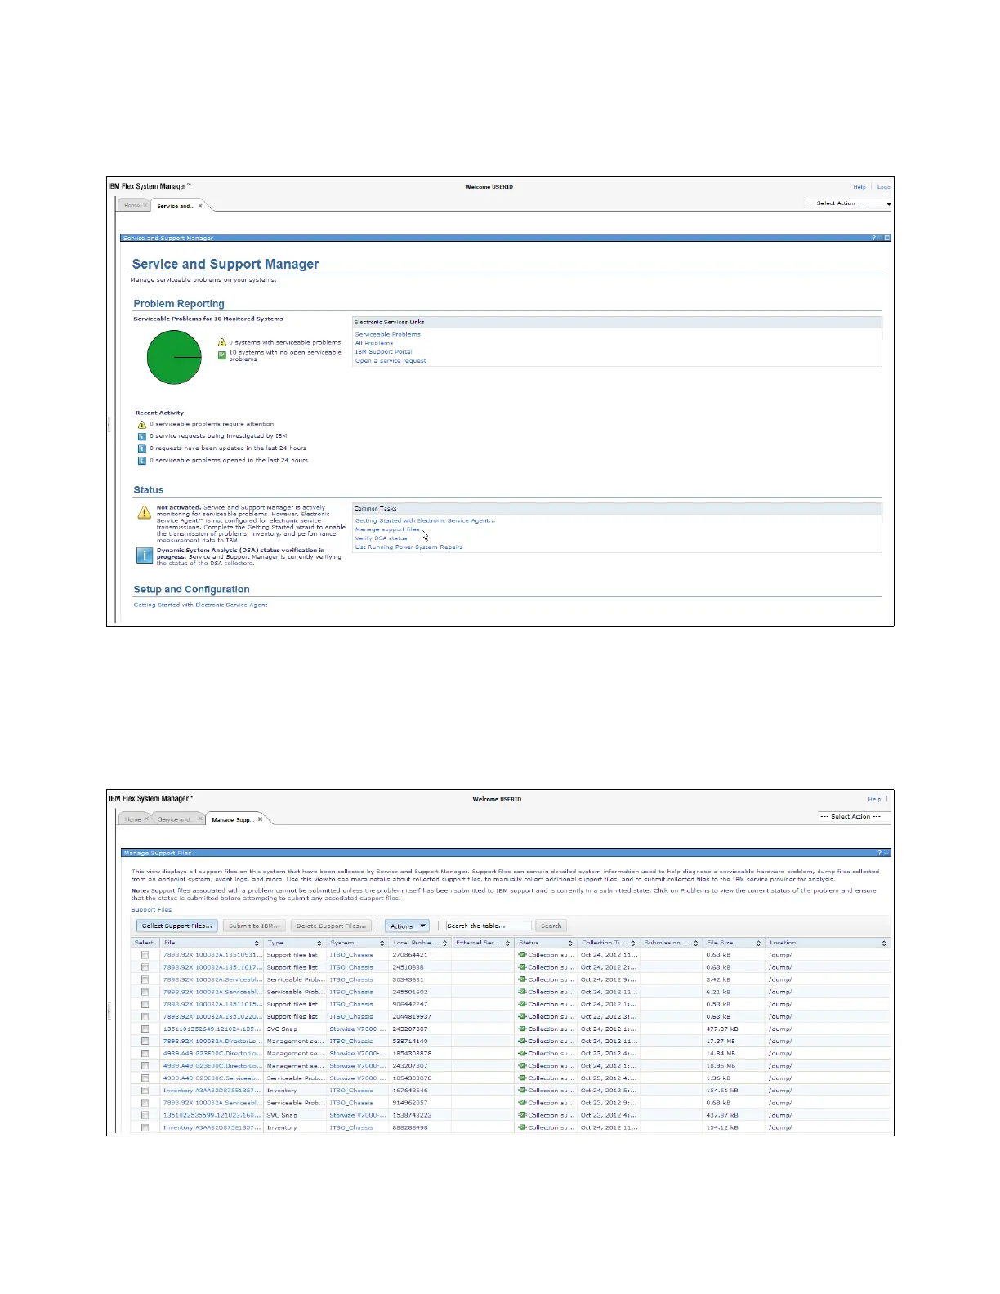Click status icon in row with problem 538714140
Viewport: 1000px width, 1294px height.
[x=522, y=1041]
